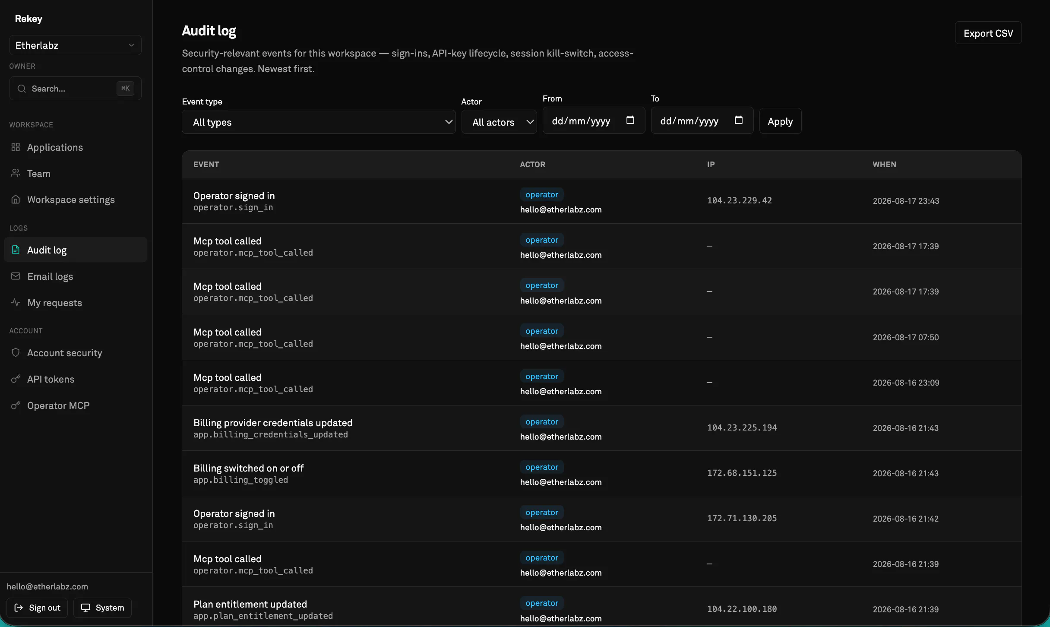Click the API tokens key icon
The height and width of the screenshot is (627, 1050).
pos(16,379)
